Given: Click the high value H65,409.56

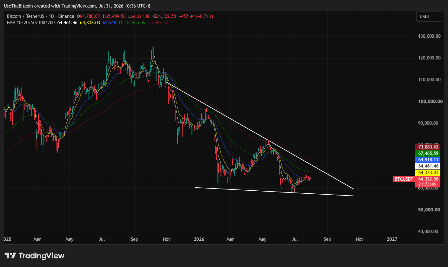Looking at the screenshot, I should coord(114,16).
